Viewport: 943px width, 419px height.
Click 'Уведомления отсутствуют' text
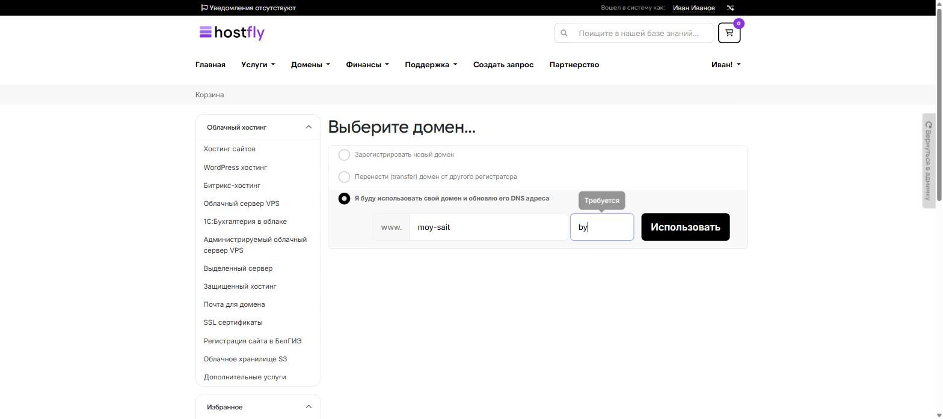coord(253,8)
